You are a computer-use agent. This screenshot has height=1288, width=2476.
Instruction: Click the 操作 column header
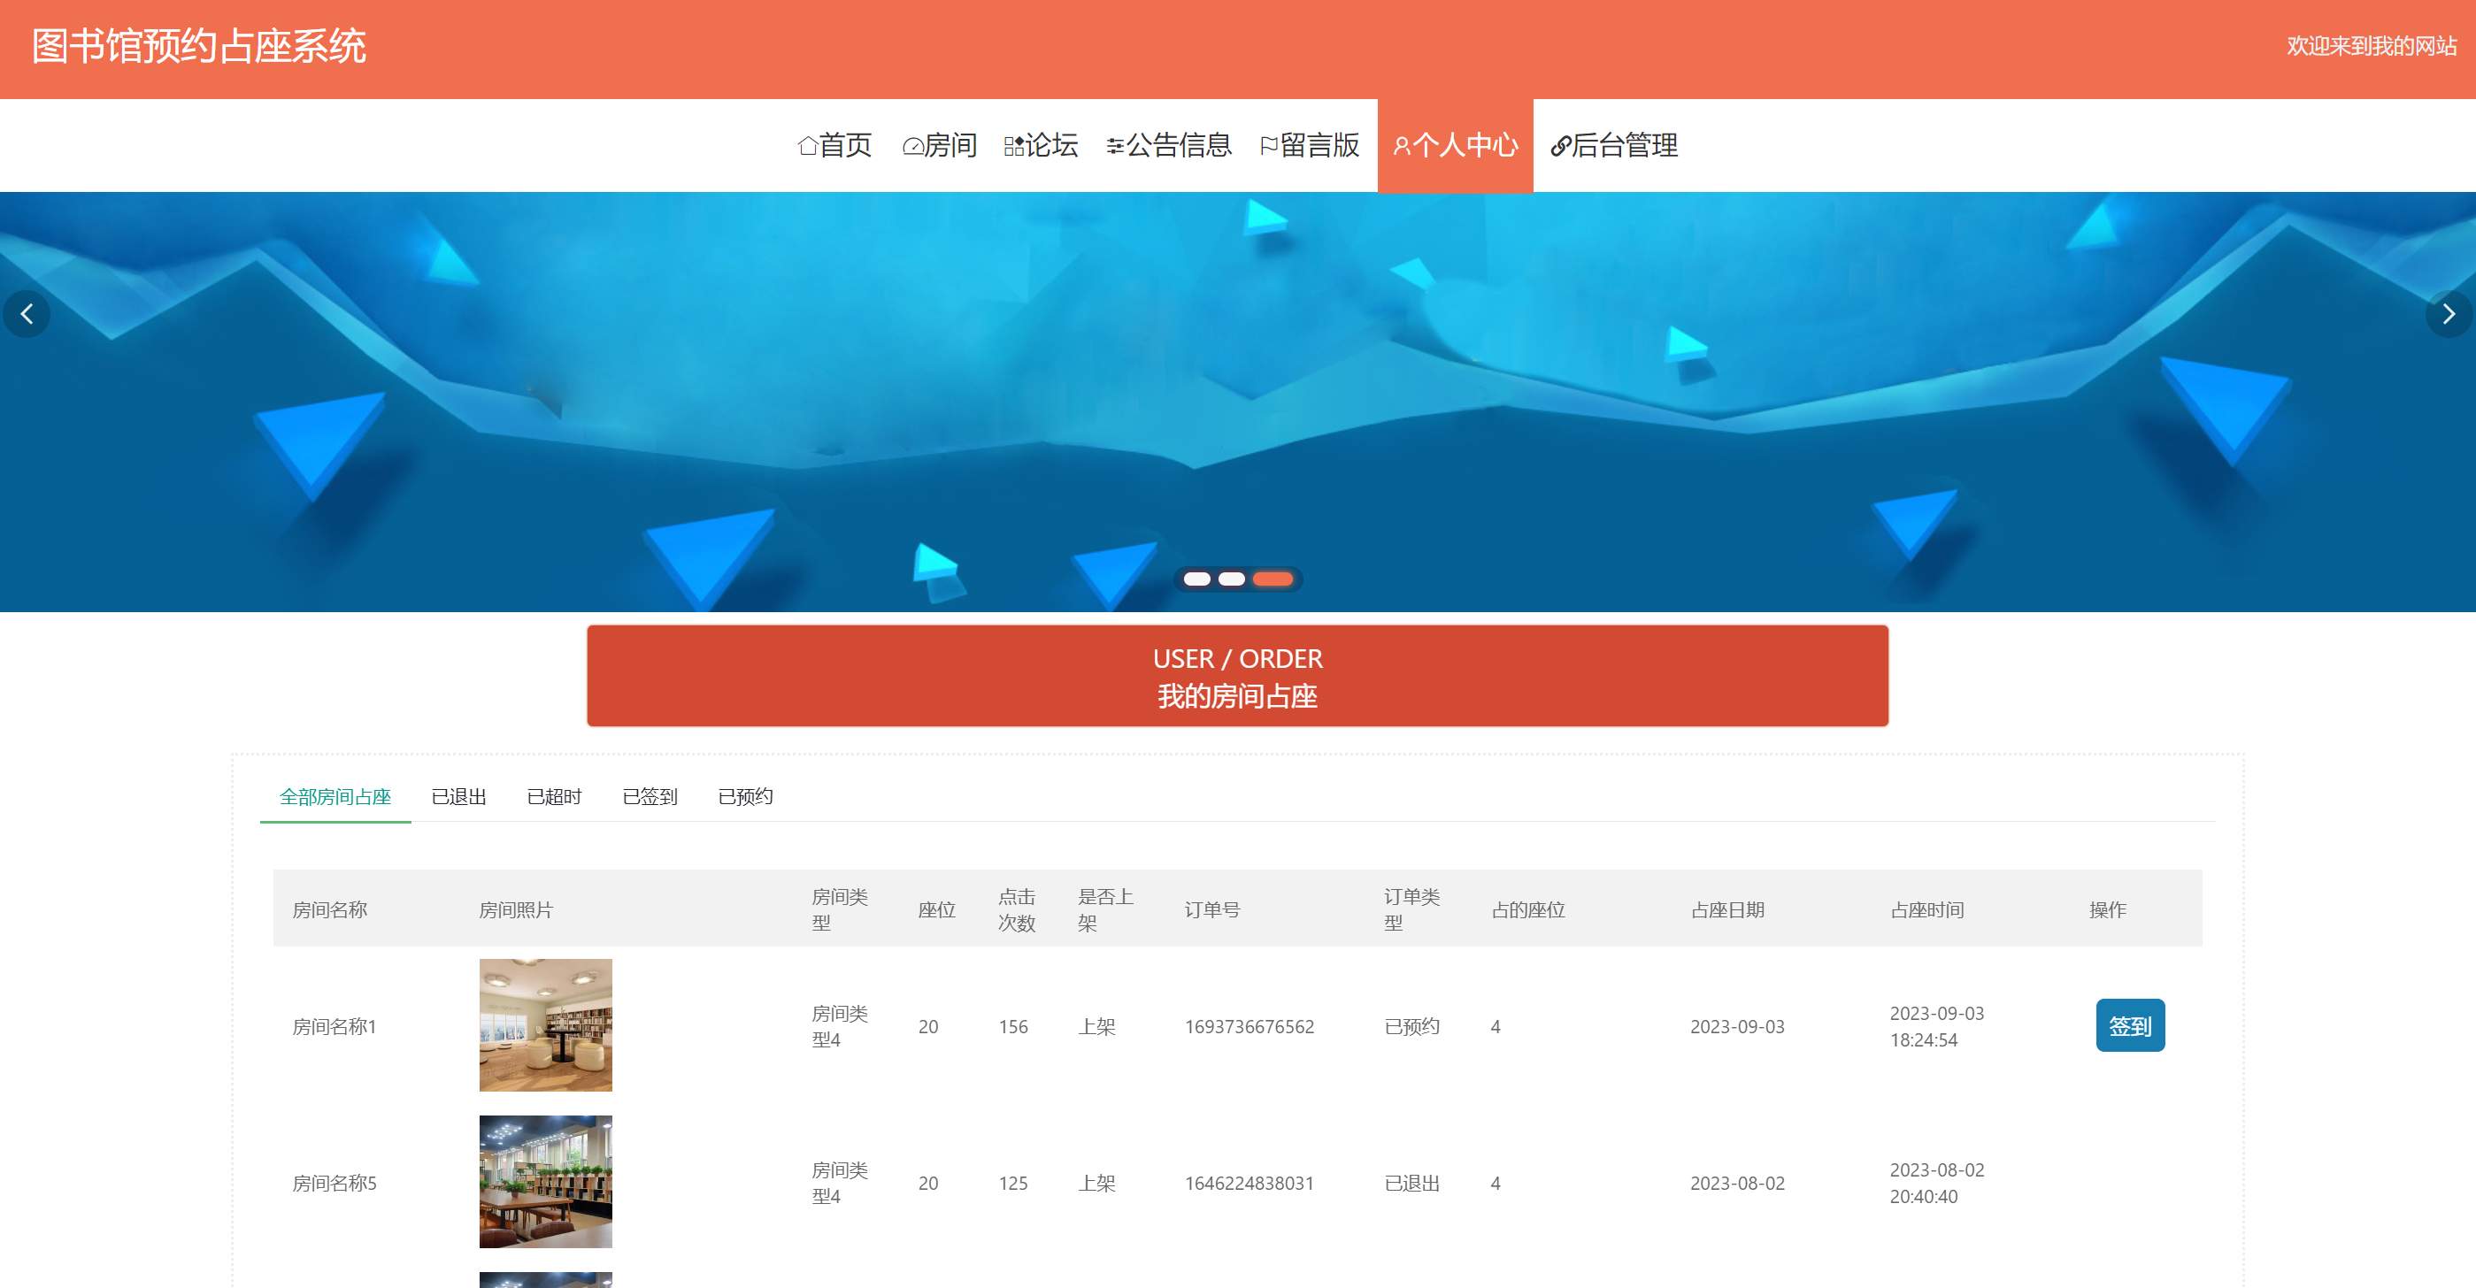[2108, 909]
